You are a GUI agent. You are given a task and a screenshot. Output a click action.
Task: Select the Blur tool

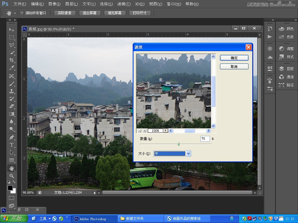12,122
